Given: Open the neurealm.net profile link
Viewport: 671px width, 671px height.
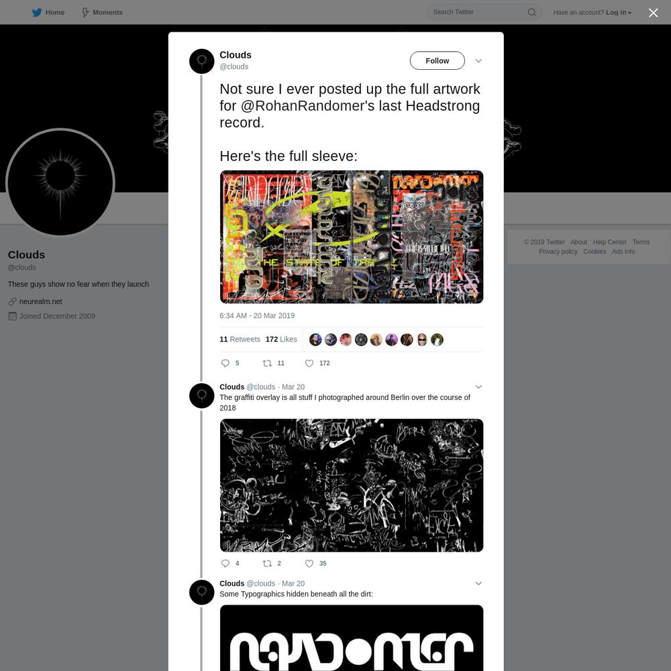Looking at the screenshot, I should pyautogui.click(x=41, y=302).
